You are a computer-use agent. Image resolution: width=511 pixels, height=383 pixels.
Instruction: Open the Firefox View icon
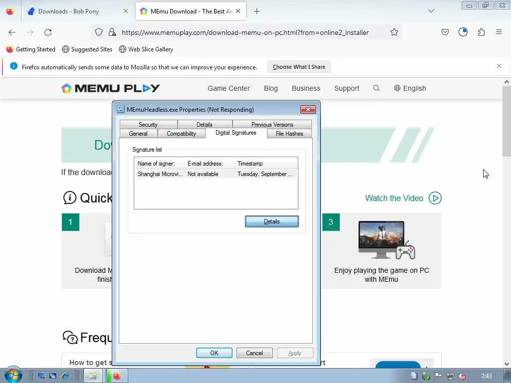10,11
